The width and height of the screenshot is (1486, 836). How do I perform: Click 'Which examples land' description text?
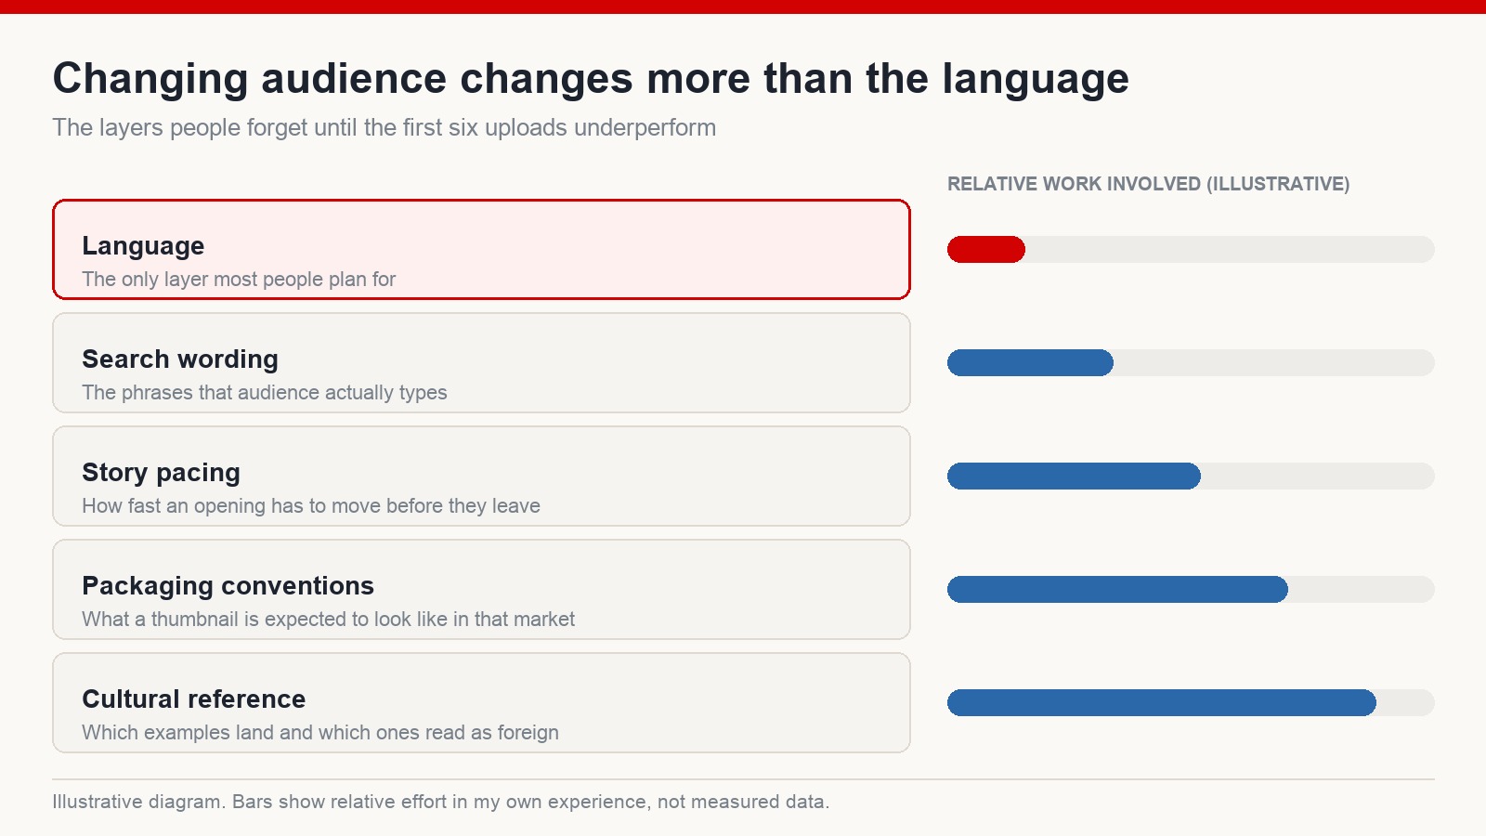pyautogui.click(x=320, y=732)
